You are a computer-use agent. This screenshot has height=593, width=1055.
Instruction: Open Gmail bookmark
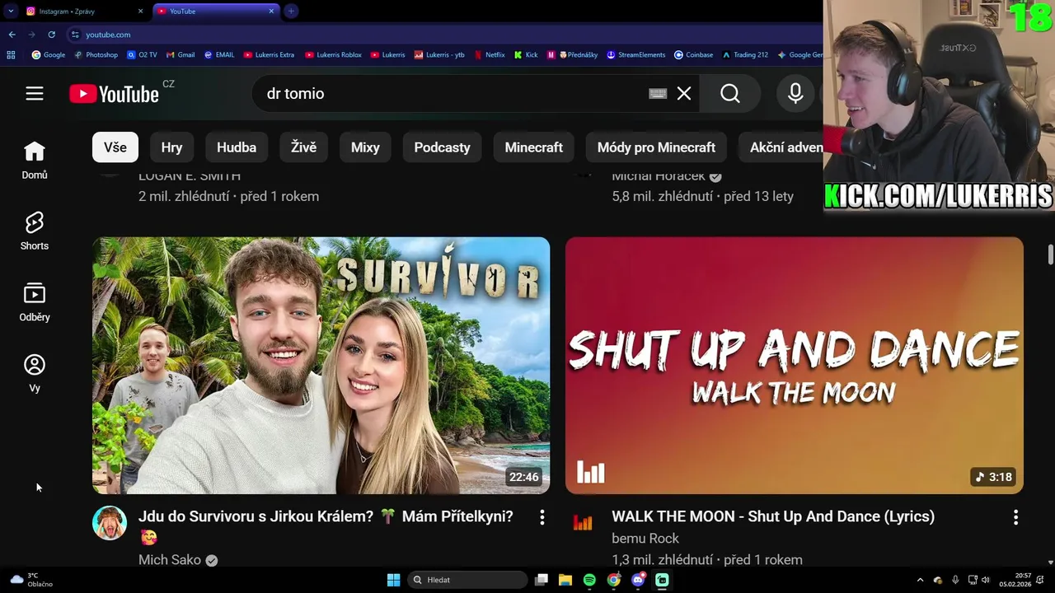pos(181,55)
